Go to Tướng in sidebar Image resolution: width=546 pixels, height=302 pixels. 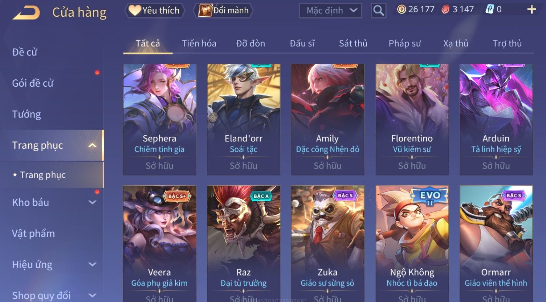click(x=27, y=114)
